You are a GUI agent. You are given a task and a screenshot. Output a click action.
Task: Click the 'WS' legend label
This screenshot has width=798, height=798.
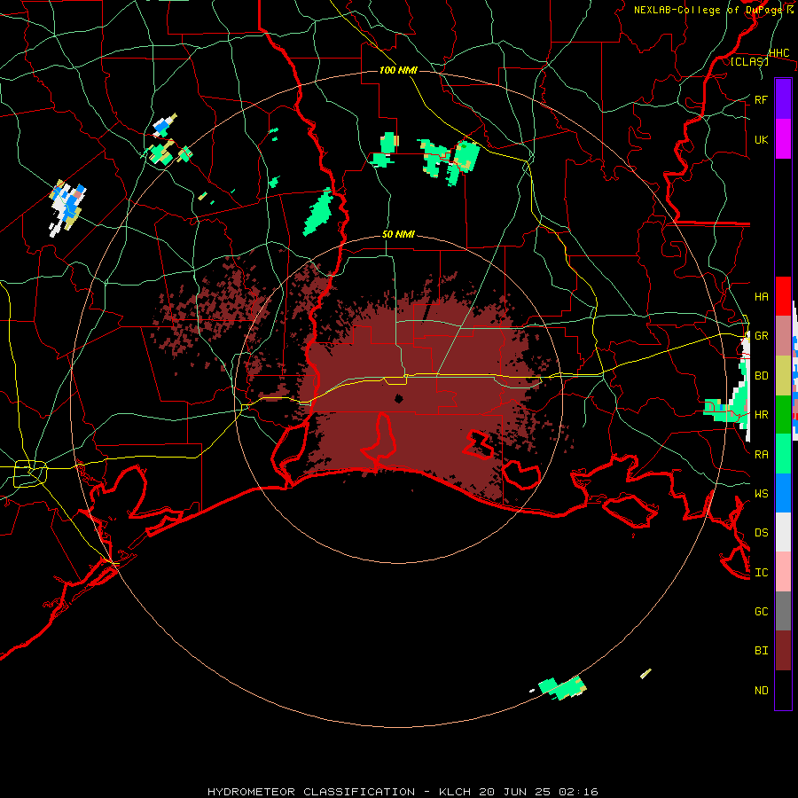tap(762, 493)
